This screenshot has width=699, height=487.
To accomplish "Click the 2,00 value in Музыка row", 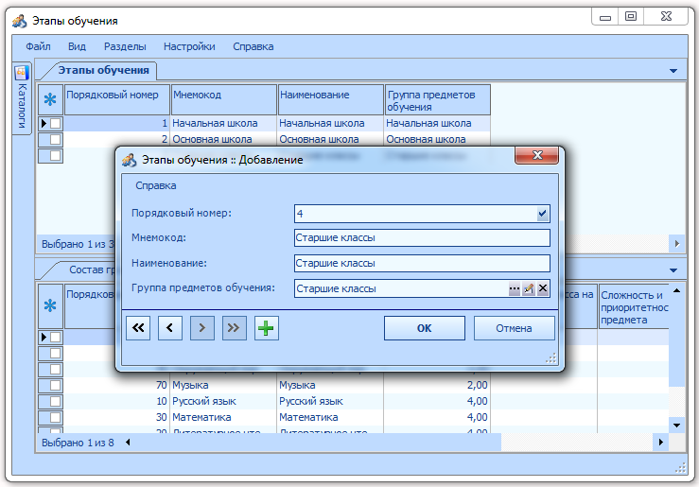I will [437, 385].
